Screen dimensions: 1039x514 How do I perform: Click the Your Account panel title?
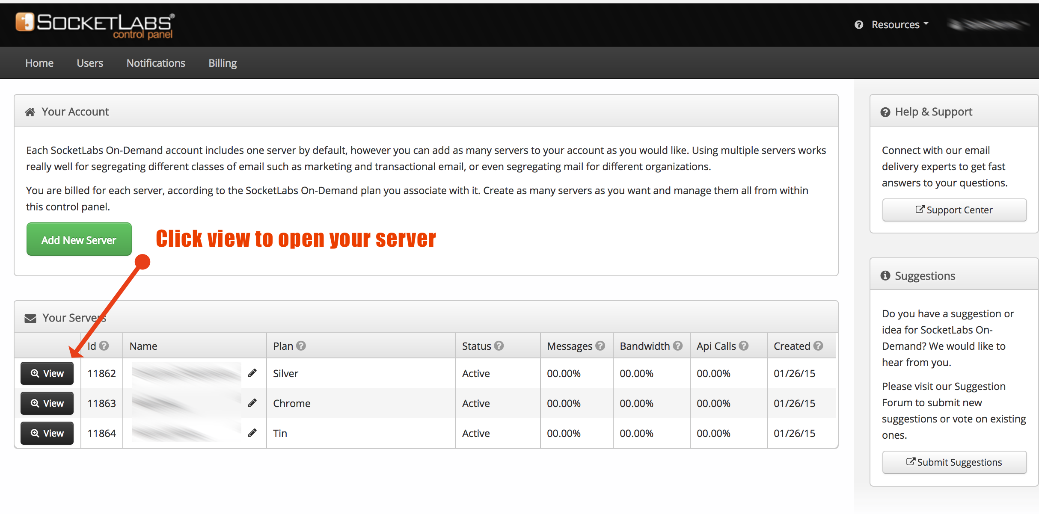click(x=75, y=112)
